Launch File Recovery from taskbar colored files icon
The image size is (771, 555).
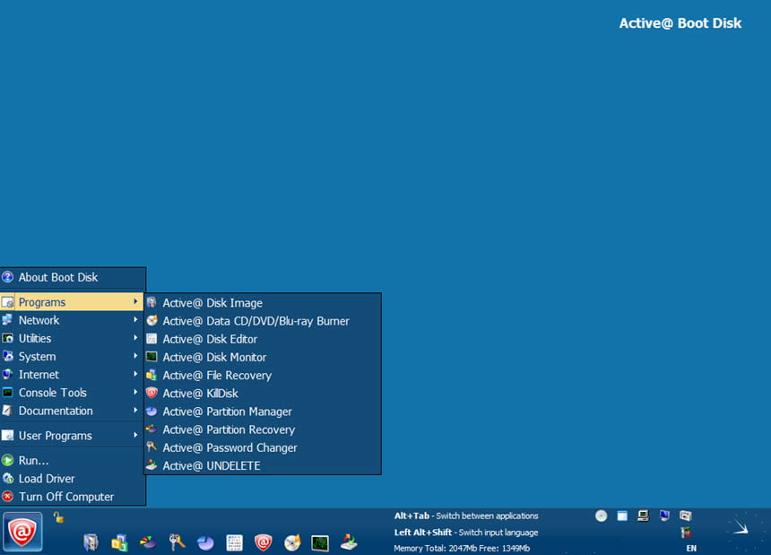(119, 542)
